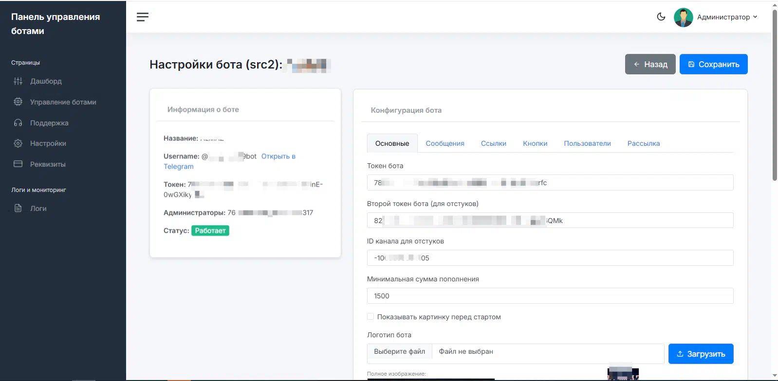This screenshot has width=778, height=381.
Task: Go to the Рассылка tab
Action: [643, 143]
